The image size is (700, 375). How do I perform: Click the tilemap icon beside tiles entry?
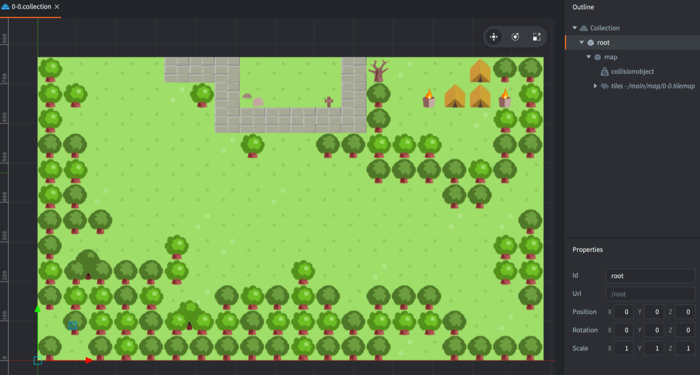tap(605, 86)
